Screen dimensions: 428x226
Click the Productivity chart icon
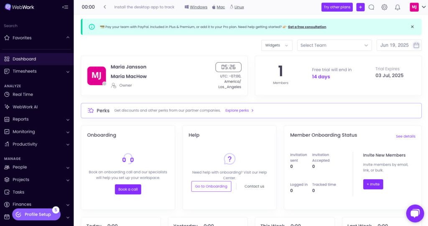[7, 144]
